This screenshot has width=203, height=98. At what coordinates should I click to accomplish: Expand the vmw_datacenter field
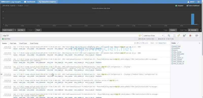coord(172,54)
